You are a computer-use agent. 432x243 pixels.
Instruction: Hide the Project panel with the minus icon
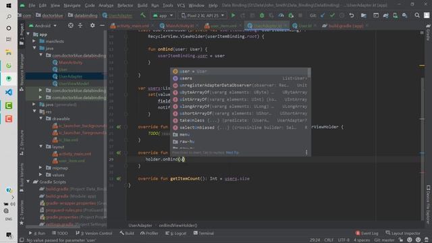102,26
